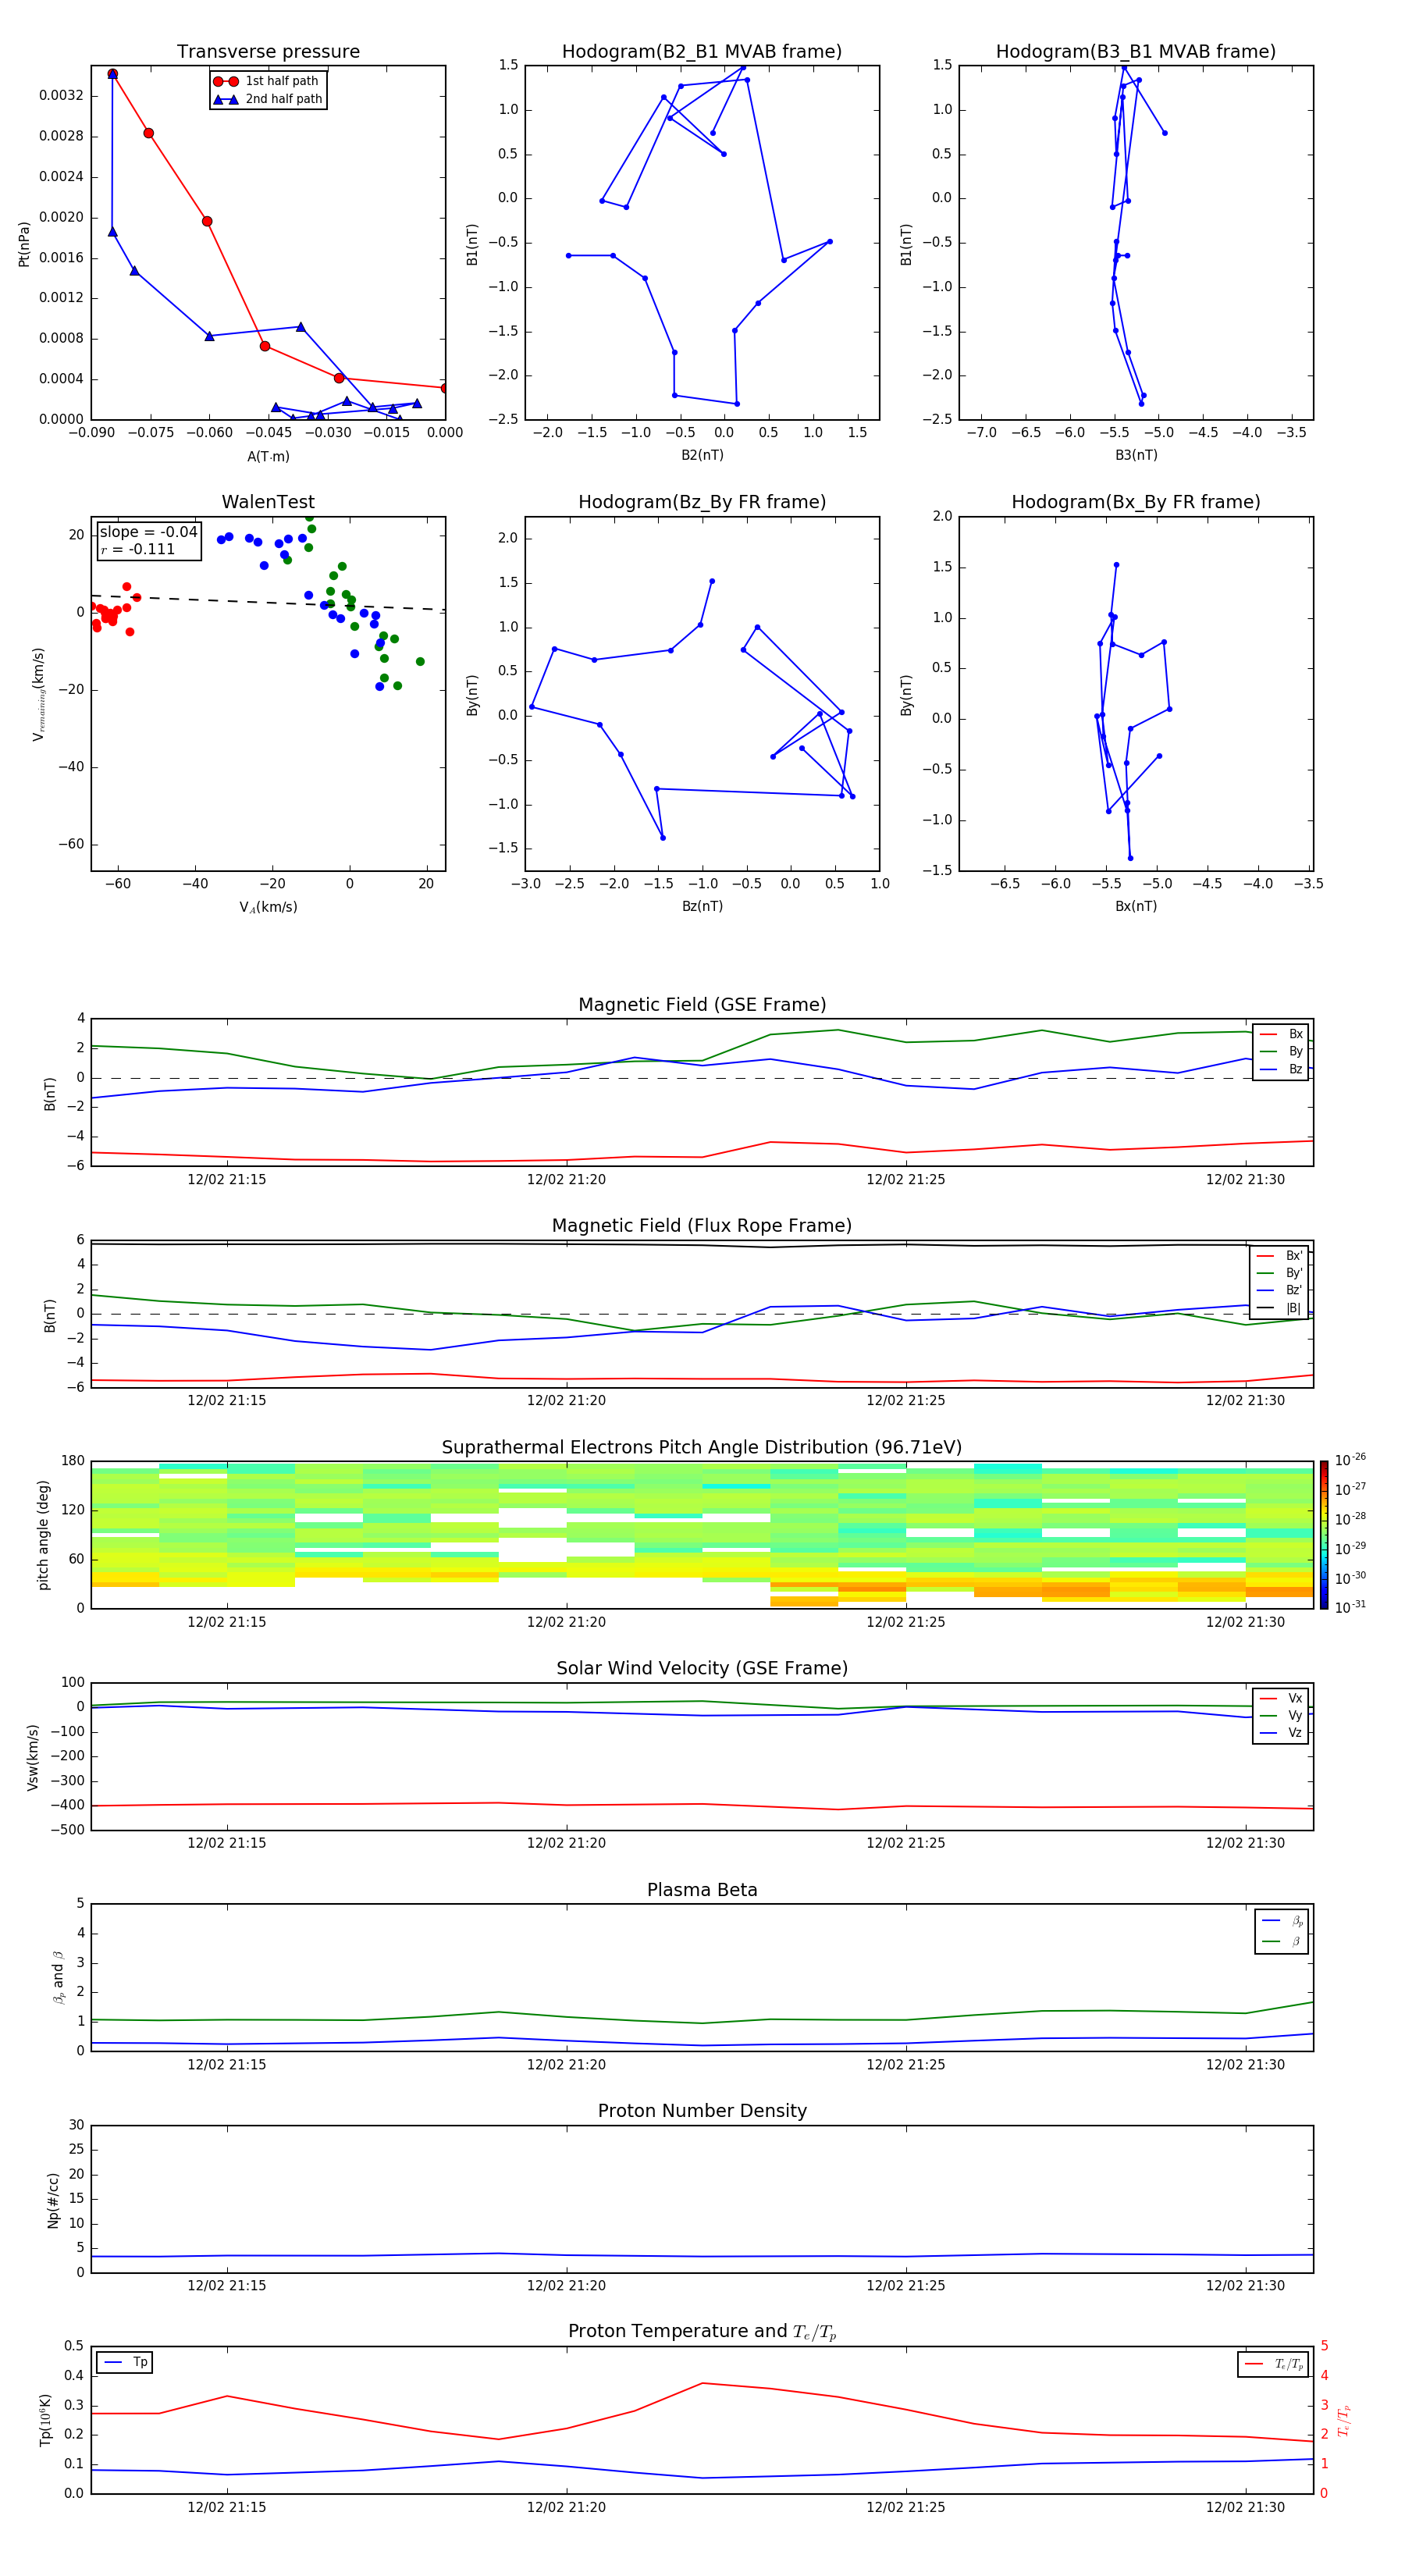Select 'Vz' in the velocity legend
The height and width of the screenshot is (2576, 1405).
click(x=1282, y=1733)
